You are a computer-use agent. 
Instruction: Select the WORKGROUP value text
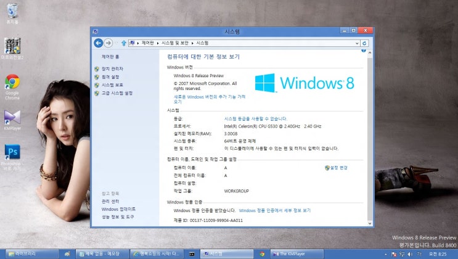coord(237,191)
